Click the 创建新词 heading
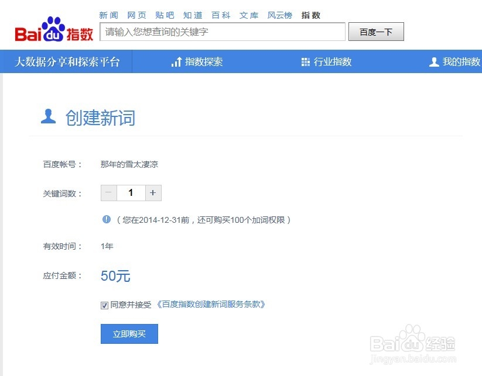482x376 pixels. point(100,118)
